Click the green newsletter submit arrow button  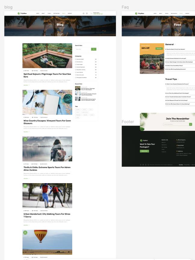190,124
